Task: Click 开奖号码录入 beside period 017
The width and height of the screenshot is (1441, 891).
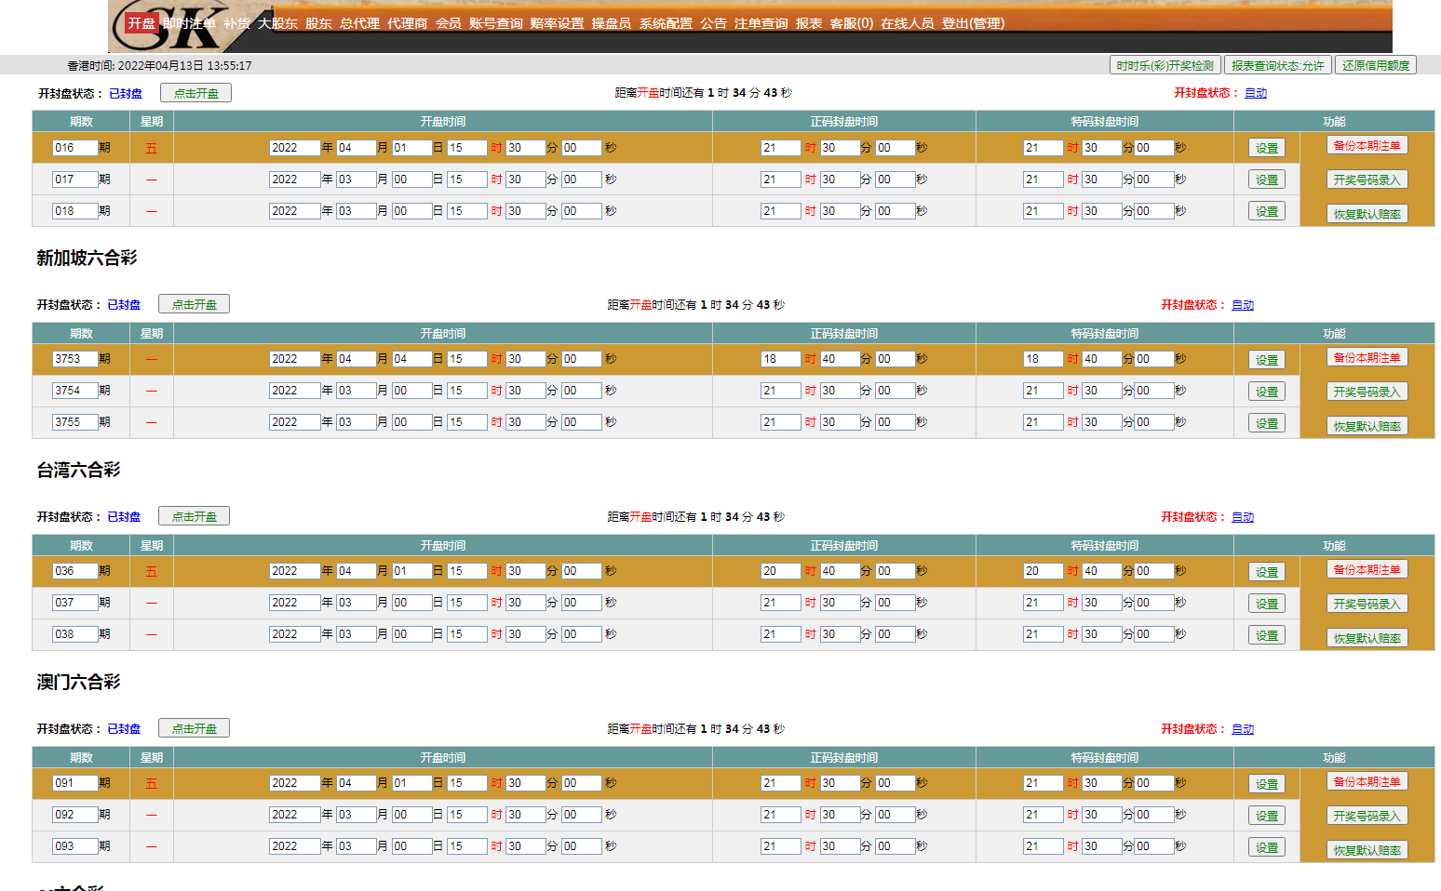Action: [1367, 180]
